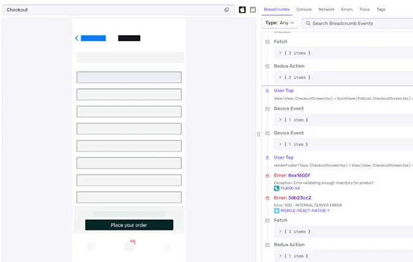Click the FLASK-5A project icon
This screenshot has width=413, height=262.
(277, 188)
